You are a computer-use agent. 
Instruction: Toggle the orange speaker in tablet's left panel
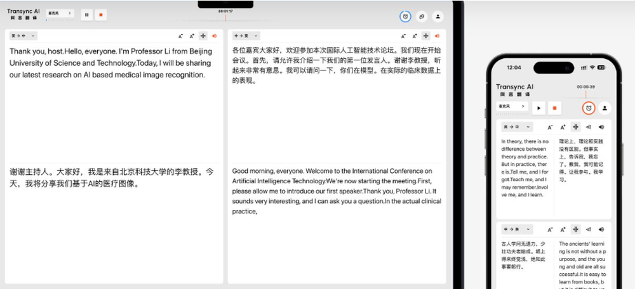[214, 36]
